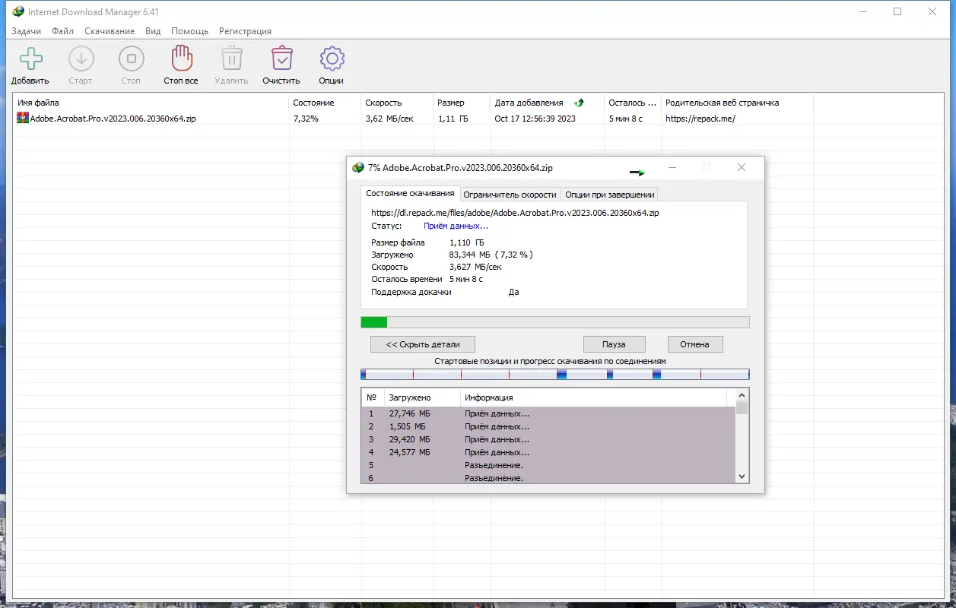Select the Adobe.Acrobat.Pro zip file icon in list
The width and height of the screenshot is (956, 608).
tap(23, 119)
